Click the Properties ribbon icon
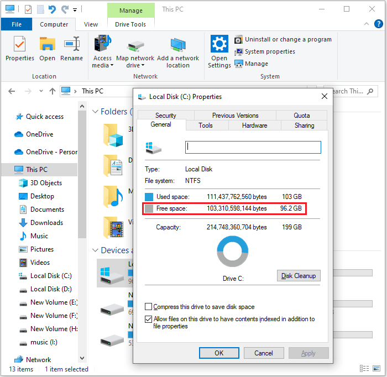Screen dimensions: 387x377 (x=20, y=48)
